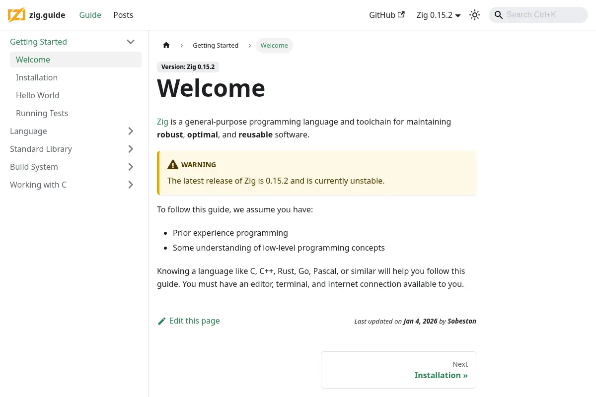Click the "Prior experience programming" bullet
This screenshot has height=397, width=596.
(230, 233)
